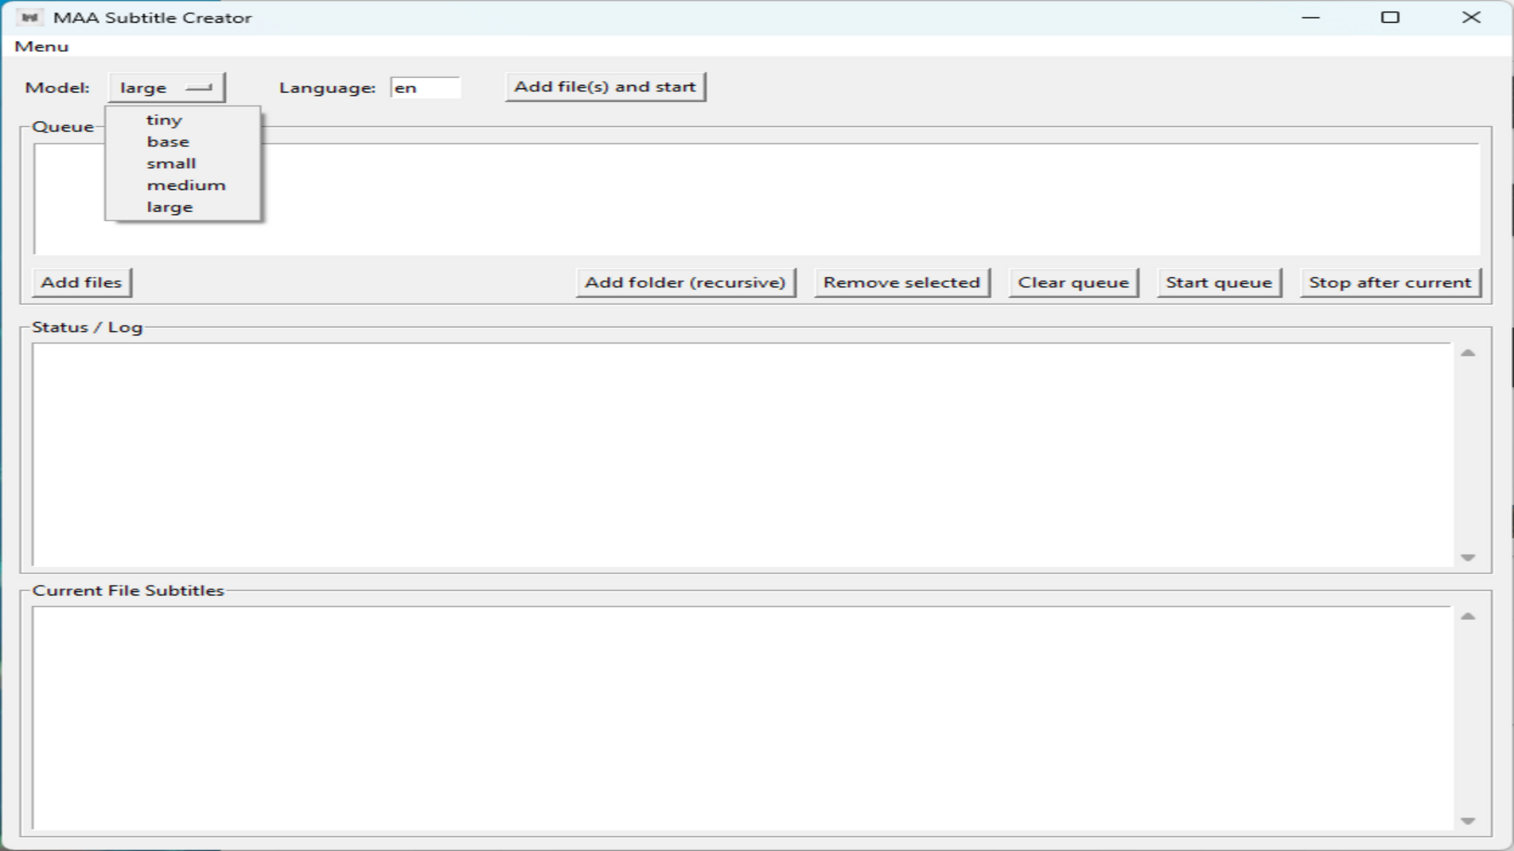
Task: Click the Current File Subtitles scroll-up arrow
Action: point(1468,615)
